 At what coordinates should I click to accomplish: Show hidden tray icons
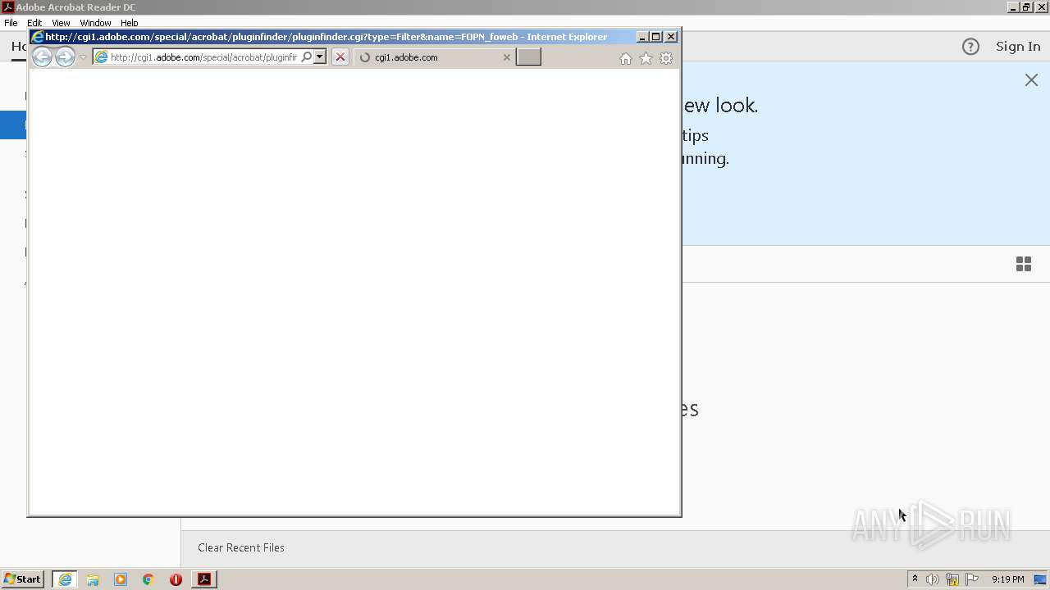point(915,579)
